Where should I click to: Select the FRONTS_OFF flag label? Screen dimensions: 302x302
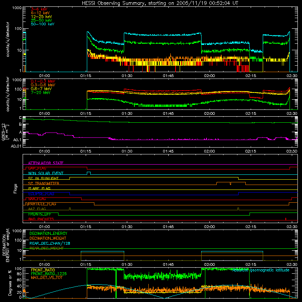click(x=40, y=214)
